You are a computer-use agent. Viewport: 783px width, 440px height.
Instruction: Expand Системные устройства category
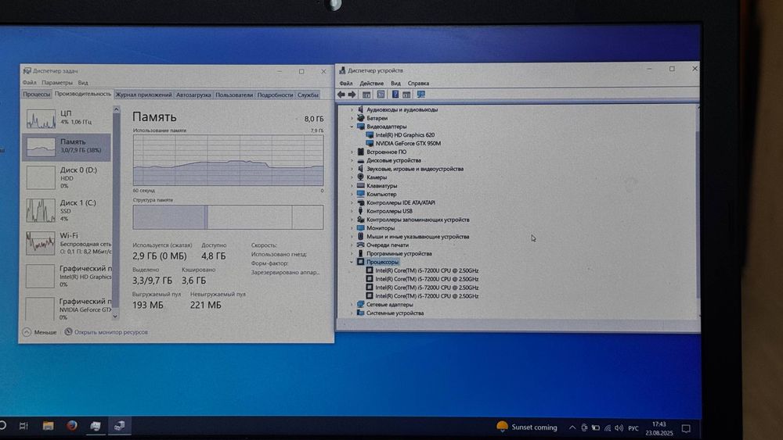click(352, 313)
